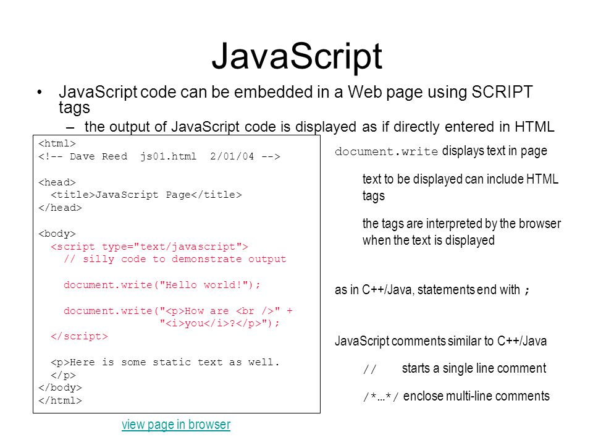Screen dimensions: 593x445
Task: Click the 'Dave Reed js01.html' comment line
Action: 159,156
